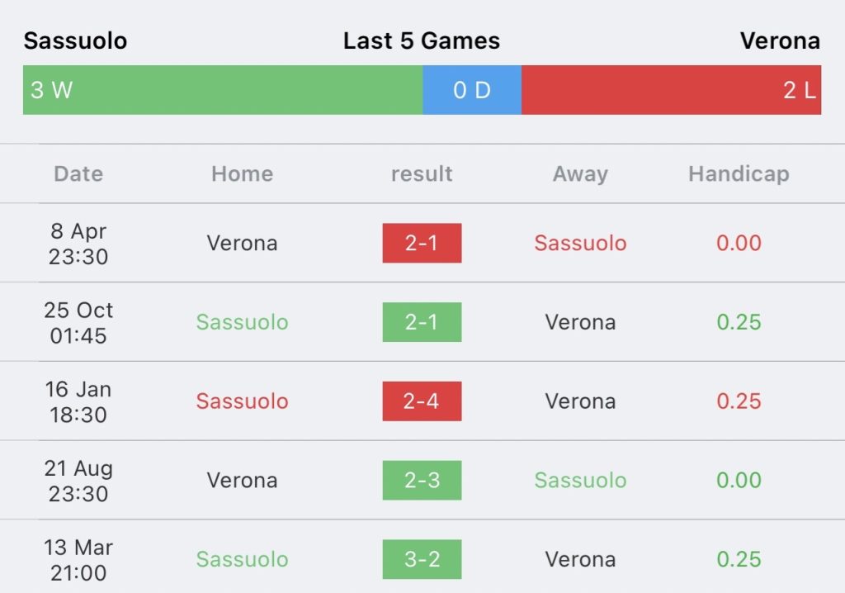Select the Home column header

point(242,173)
